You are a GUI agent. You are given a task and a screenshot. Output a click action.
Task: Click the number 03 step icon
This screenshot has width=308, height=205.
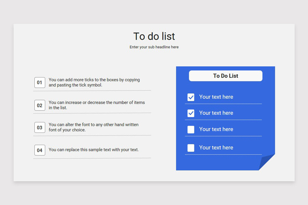40,127
